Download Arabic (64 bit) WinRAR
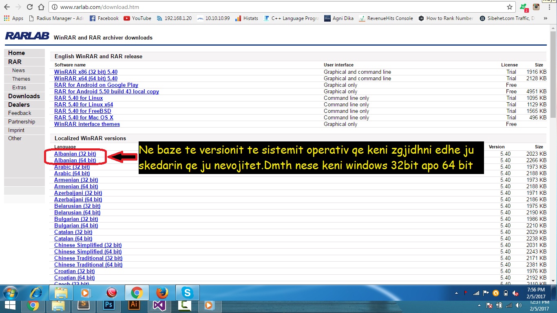This screenshot has width=557, height=313. 72,173
